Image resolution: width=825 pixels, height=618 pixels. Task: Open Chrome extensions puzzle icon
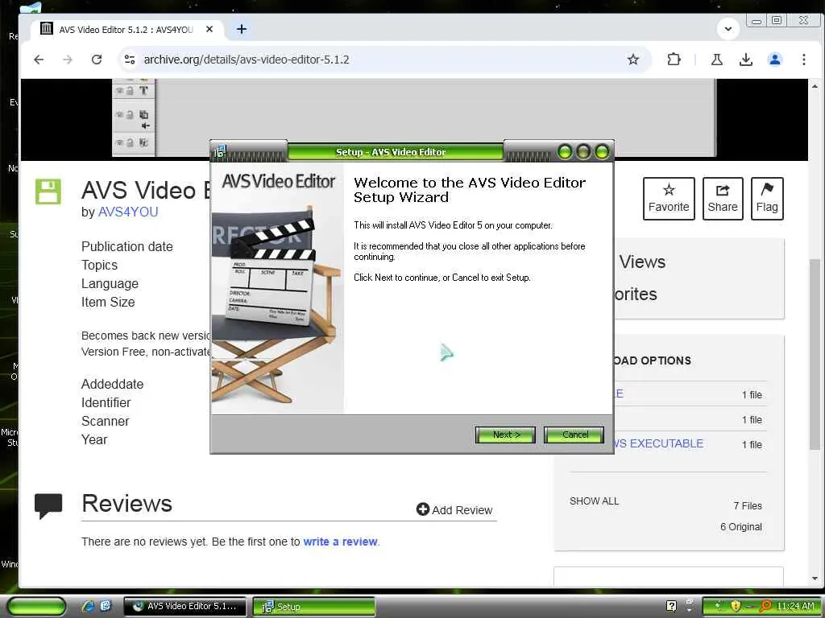pos(674,60)
